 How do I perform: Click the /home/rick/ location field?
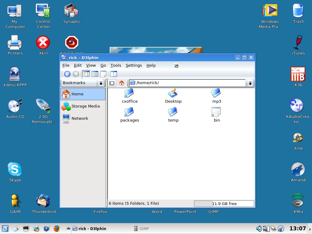(x=187, y=83)
